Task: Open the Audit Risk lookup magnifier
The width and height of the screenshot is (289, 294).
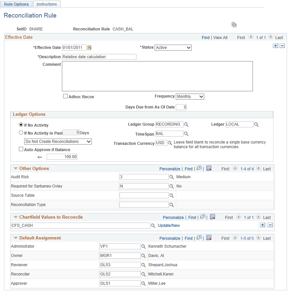Action: pyautogui.click(x=172, y=177)
